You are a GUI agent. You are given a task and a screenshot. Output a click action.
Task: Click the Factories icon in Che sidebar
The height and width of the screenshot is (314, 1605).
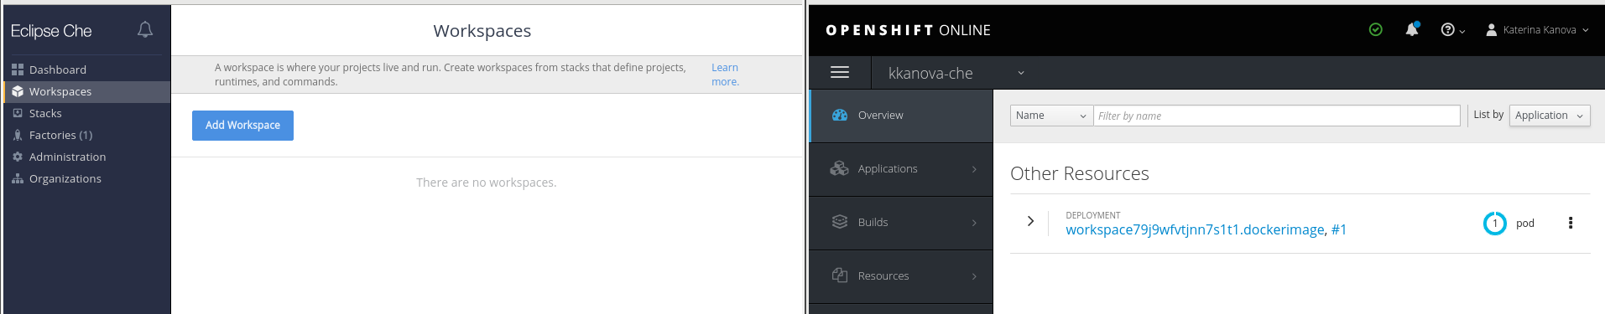click(18, 135)
